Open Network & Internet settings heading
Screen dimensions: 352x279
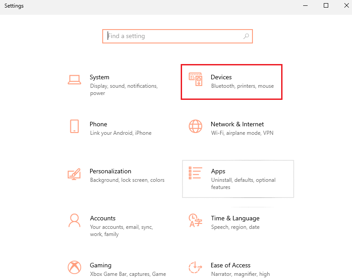[x=237, y=124]
